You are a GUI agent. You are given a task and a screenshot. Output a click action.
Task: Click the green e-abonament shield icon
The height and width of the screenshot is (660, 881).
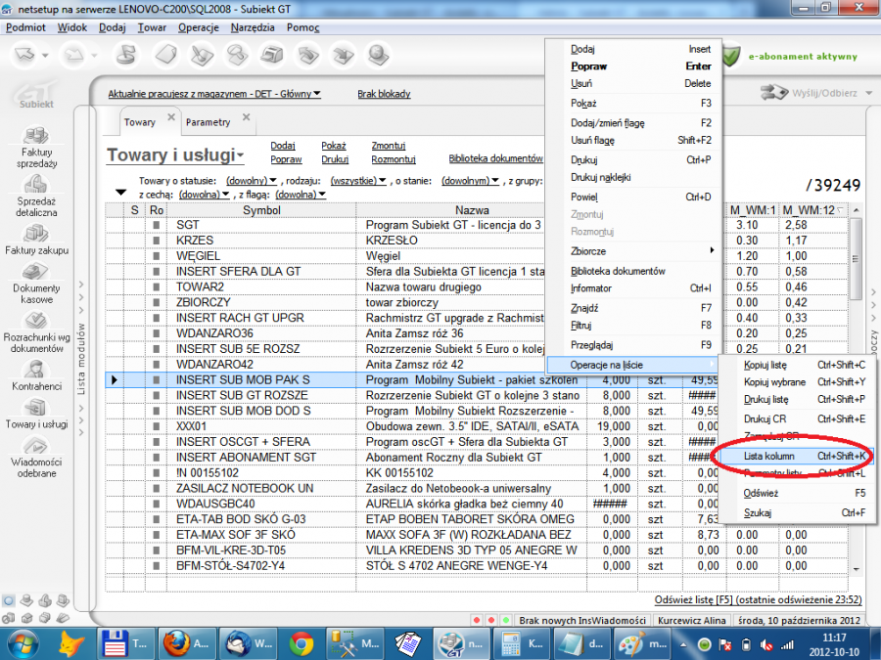(730, 56)
